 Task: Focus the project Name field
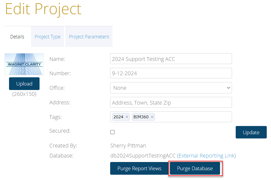(171, 59)
